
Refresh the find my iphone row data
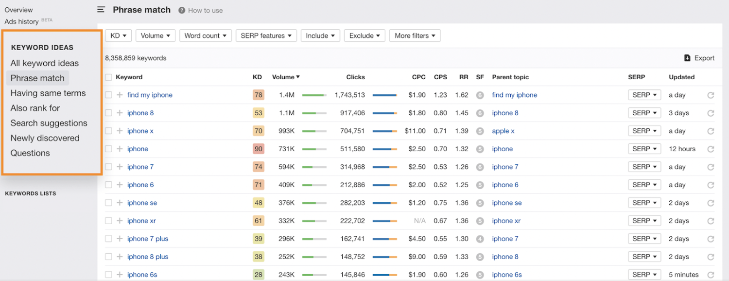[x=711, y=95]
